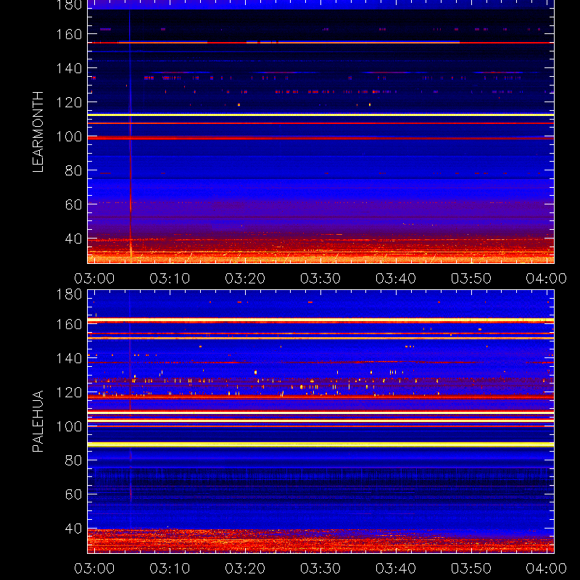This screenshot has height=580, width=580.
Task: Choose the 04:00 time label under Palehua plot
Action: tap(547, 568)
